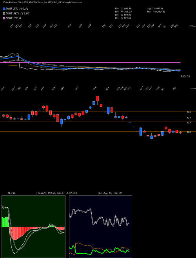Click the MACD (12,26,9) values text
The image size is (196, 258).
coord(54,193)
